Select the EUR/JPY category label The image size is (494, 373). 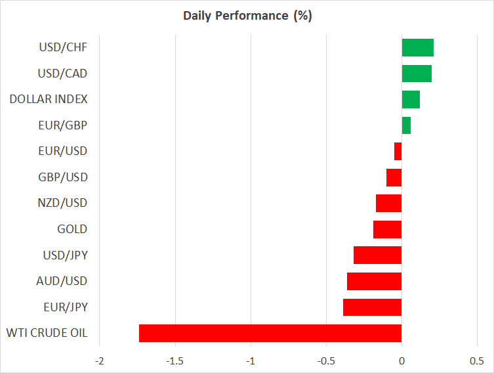click(x=66, y=307)
